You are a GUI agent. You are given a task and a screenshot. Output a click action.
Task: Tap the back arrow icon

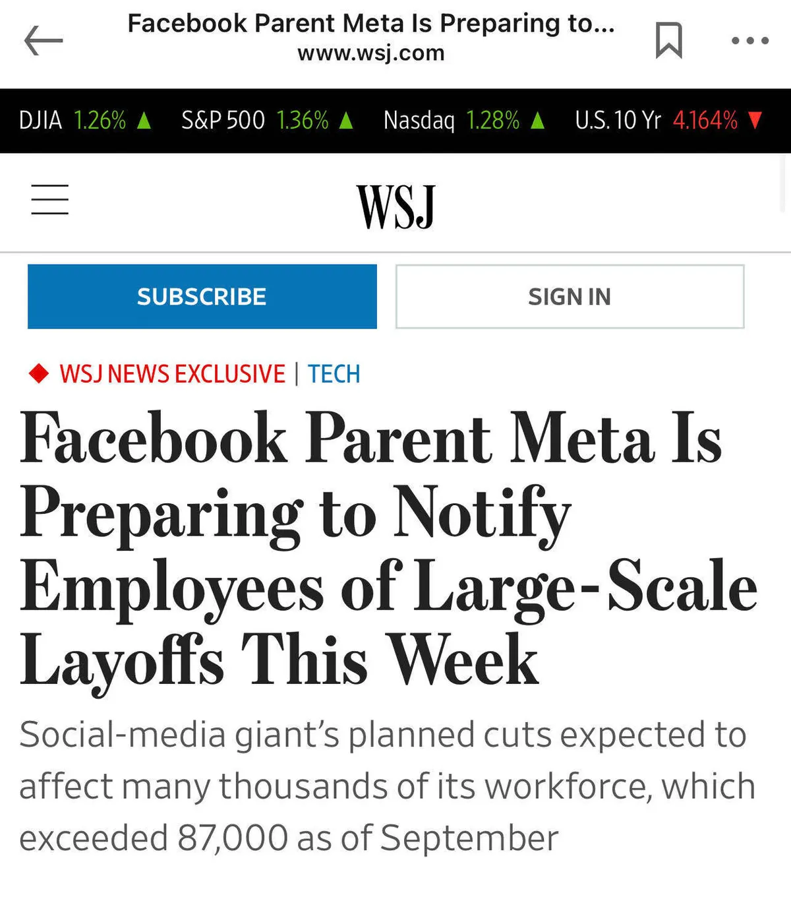coord(44,41)
